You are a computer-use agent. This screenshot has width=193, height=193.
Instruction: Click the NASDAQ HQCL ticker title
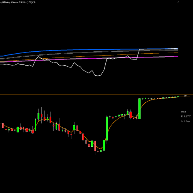(27, 2)
